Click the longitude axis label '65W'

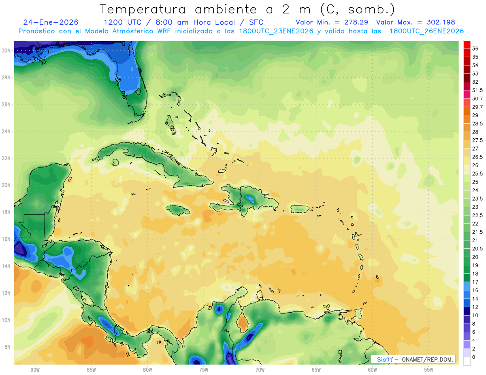click(316, 370)
